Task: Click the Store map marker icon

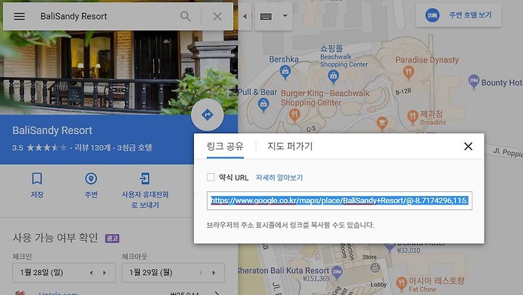Action: coord(376,267)
